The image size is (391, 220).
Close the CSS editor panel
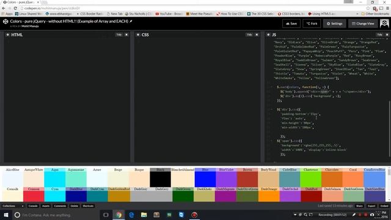257,35
